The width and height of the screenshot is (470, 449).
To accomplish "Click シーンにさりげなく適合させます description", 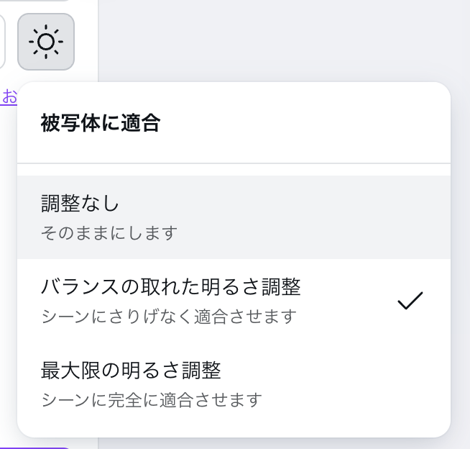I will pos(169,317).
